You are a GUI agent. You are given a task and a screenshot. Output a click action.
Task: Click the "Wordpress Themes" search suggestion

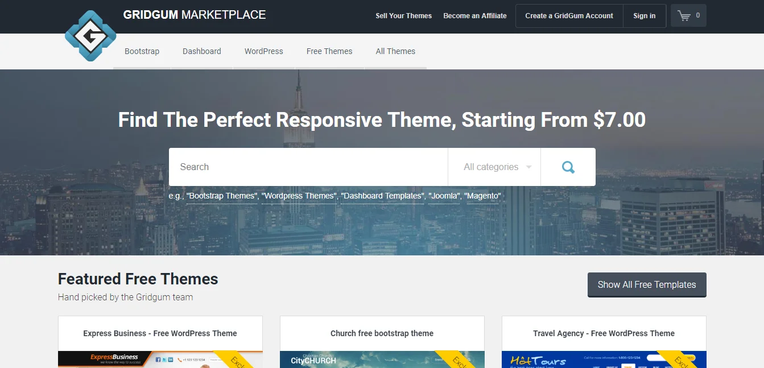(300, 196)
